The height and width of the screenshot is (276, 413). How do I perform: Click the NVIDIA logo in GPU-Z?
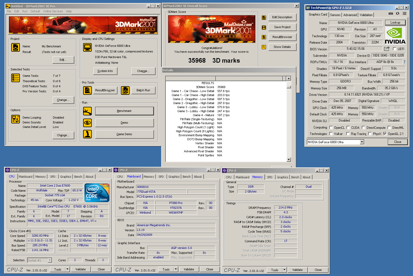click(395, 36)
